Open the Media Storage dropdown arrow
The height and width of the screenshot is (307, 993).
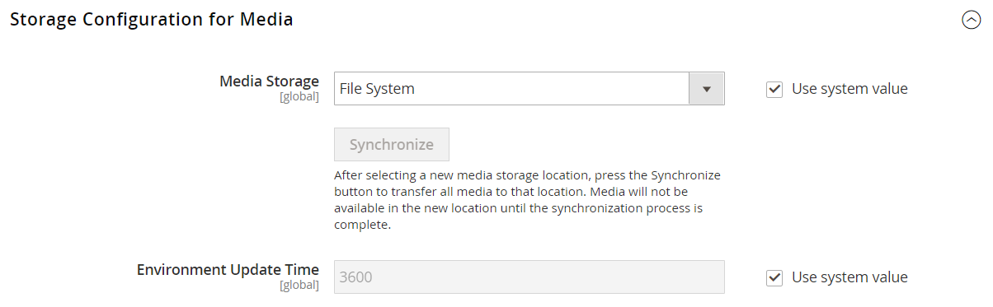(706, 89)
